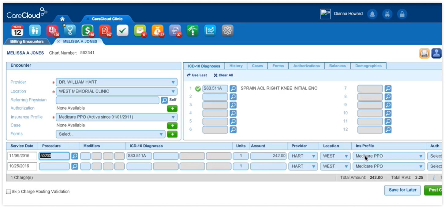
Task: Open the orange money bag icon (137)
Action: point(158,31)
